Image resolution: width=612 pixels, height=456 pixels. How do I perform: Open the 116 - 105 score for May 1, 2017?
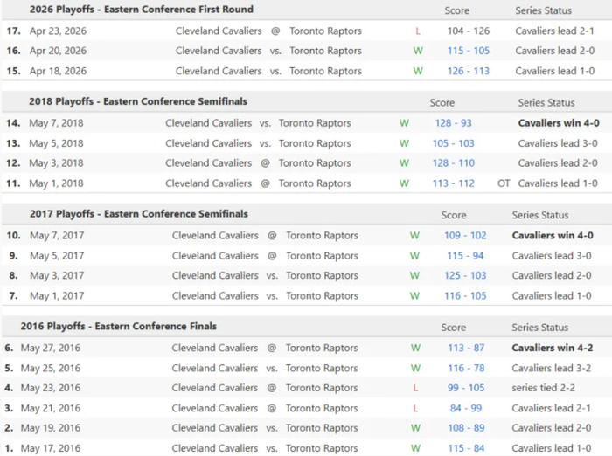click(x=465, y=295)
